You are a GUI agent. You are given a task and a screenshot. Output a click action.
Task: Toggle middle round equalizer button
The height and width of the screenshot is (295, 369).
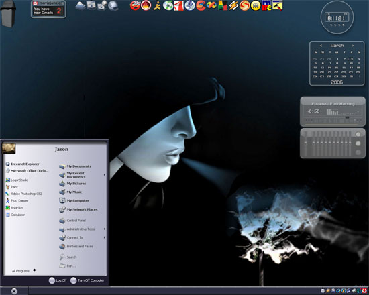[x=358, y=143]
